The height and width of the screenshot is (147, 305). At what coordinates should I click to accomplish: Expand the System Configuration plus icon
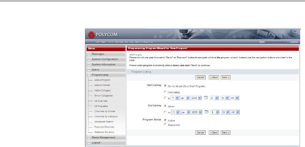(89, 59)
